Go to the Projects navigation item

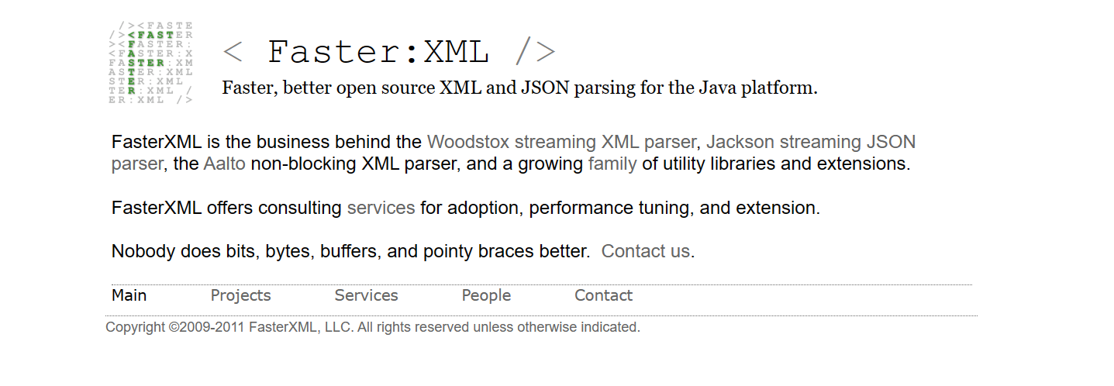(240, 295)
